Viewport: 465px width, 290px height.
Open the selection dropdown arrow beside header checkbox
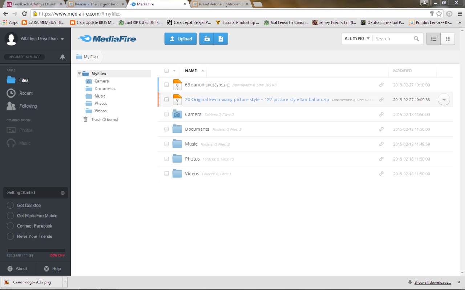tap(174, 71)
